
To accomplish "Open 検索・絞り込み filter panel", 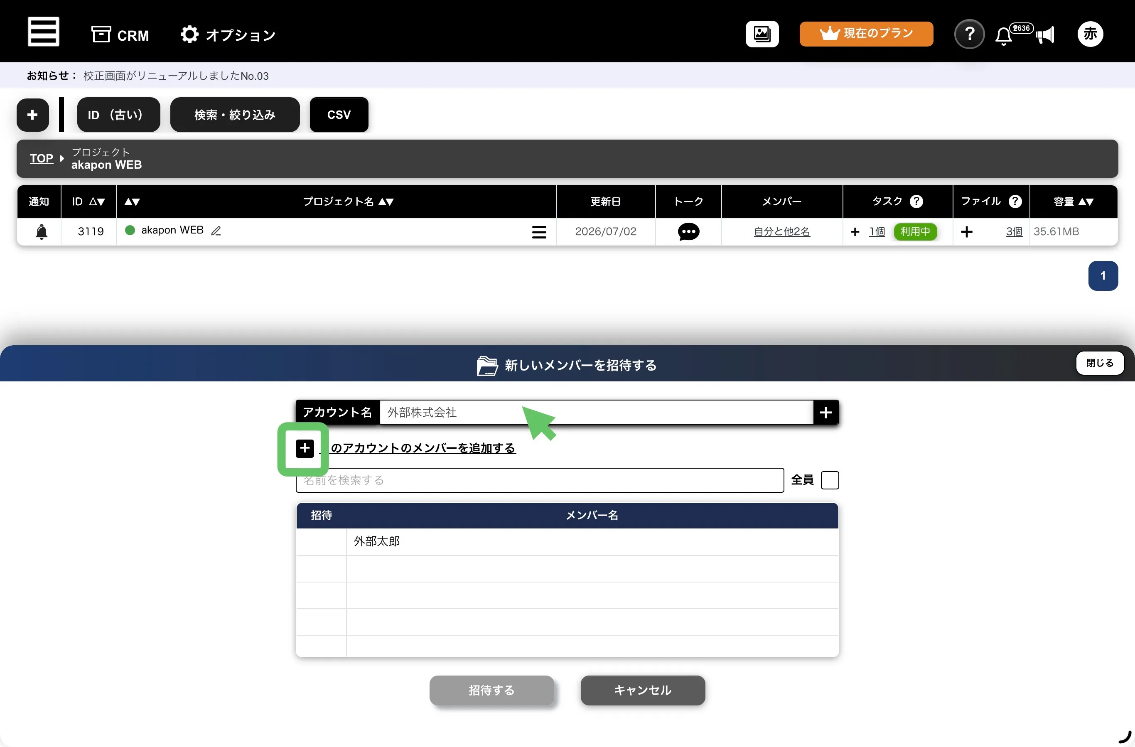I will pos(235,115).
